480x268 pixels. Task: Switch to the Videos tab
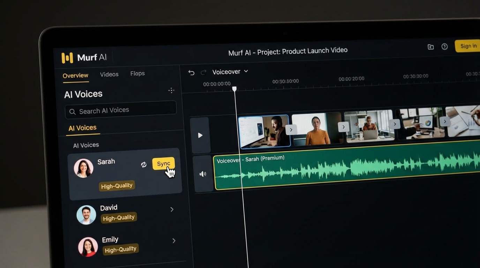tap(109, 74)
